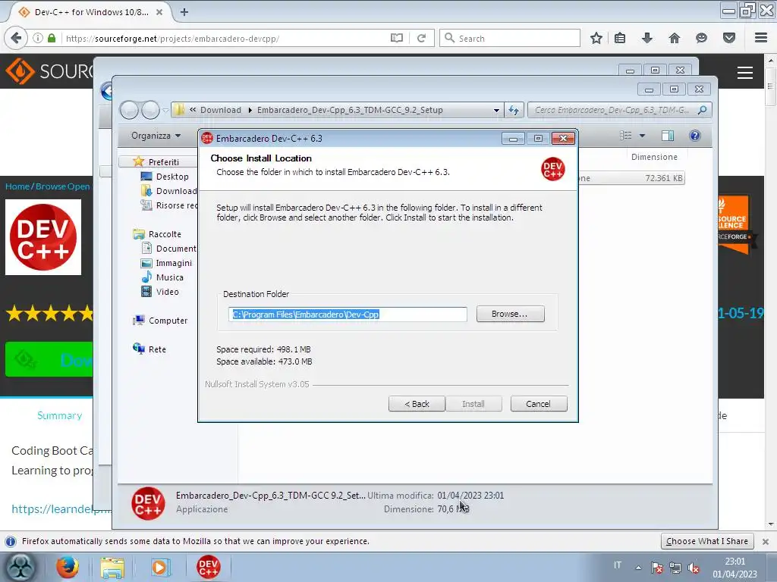
Task: Click volume muted tray icon
Action: [x=694, y=568]
